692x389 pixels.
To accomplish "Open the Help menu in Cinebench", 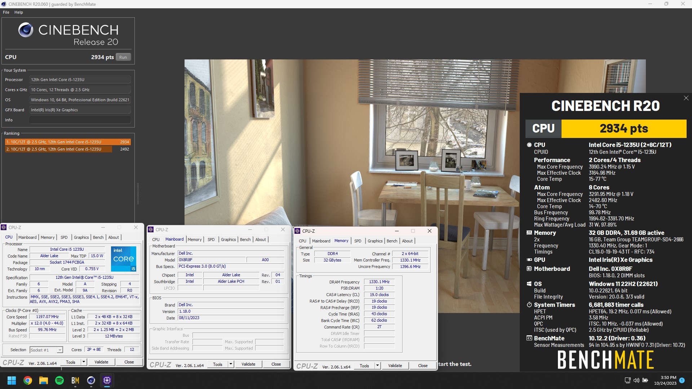I will [19, 12].
